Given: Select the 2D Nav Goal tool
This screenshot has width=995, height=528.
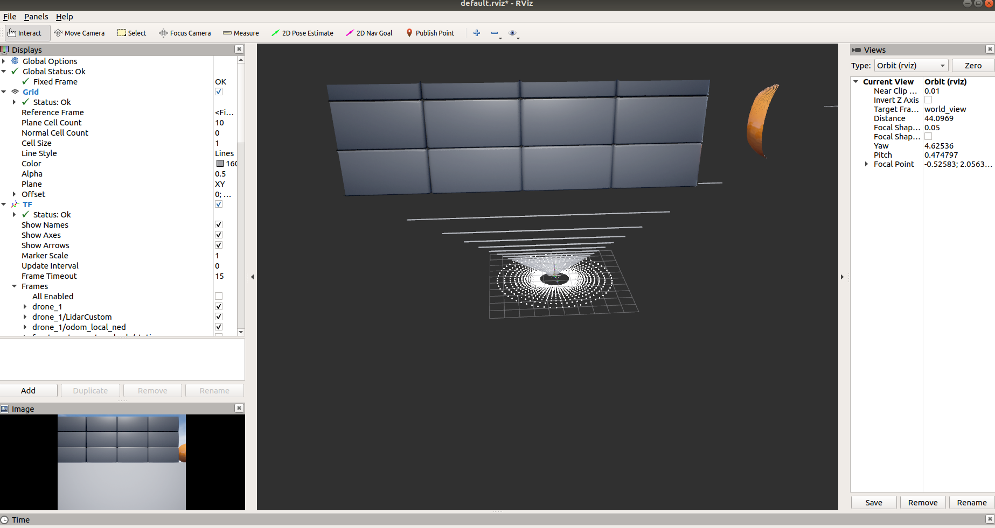Looking at the screenshot, I should click(369, 33).
